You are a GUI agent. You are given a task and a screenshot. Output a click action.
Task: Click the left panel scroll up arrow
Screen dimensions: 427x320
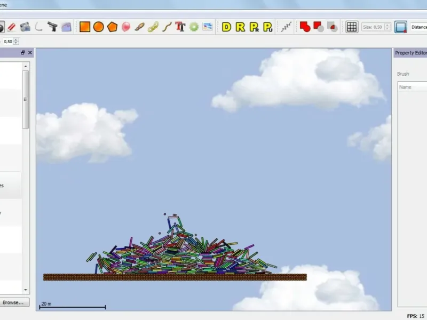click(26, 66)
